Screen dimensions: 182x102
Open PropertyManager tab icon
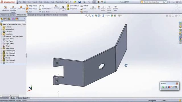[x=5, y=19]
